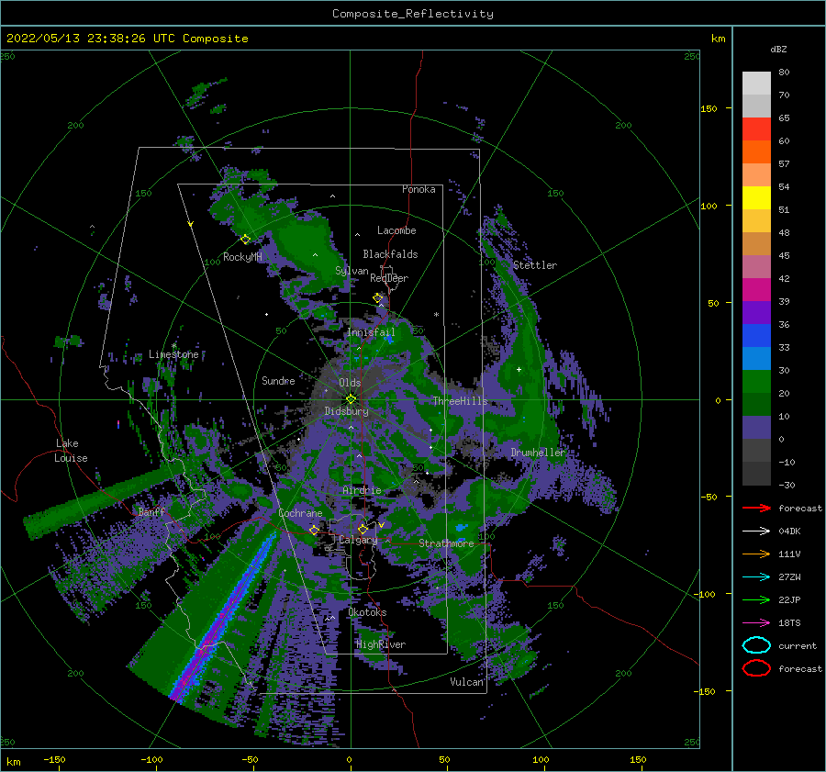Viewport: 826px width, 772px height.
Task: Click the Sundre town label
Action: tap(278, 380)
